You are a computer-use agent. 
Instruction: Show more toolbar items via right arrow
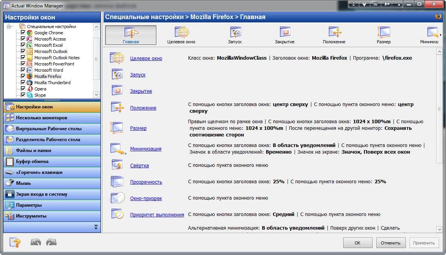[x=441, y=35]
